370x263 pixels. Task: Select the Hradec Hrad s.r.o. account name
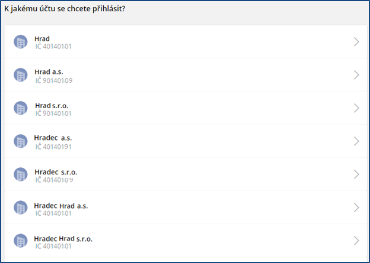63,239
